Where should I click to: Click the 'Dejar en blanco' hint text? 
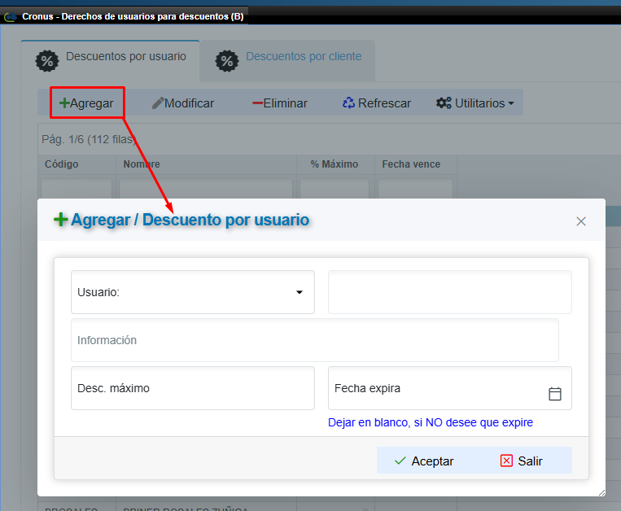pyautogui.click(x=431, y=422)
